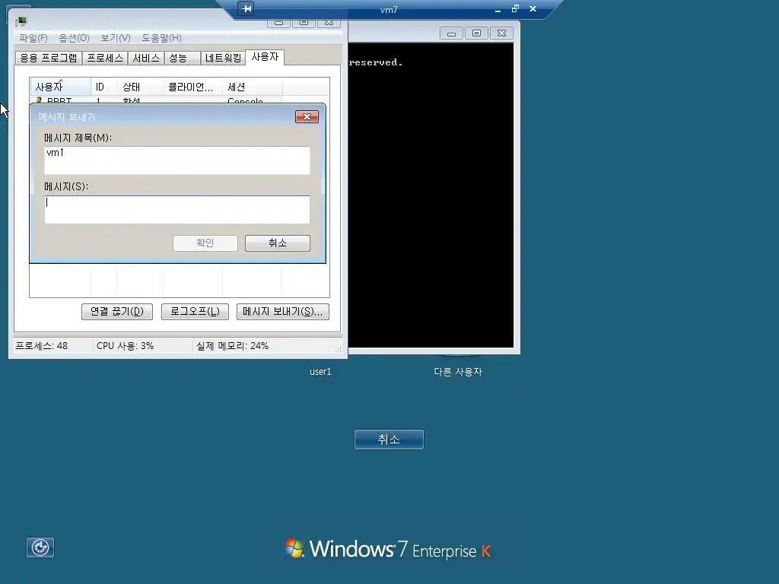779x584 pixels.
Task: Sort by 클라이언트 column header
Action: point(192,87)
